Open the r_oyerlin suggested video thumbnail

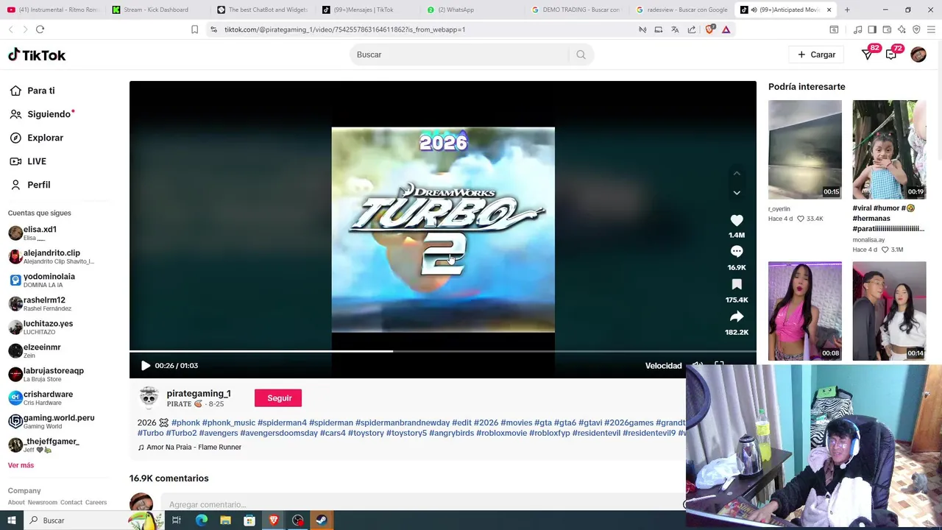coord(804,149)
